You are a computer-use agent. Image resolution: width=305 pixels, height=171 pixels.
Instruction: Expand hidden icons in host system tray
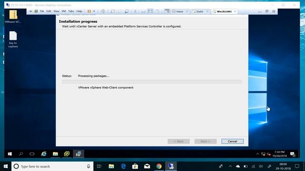coord(230,166)
